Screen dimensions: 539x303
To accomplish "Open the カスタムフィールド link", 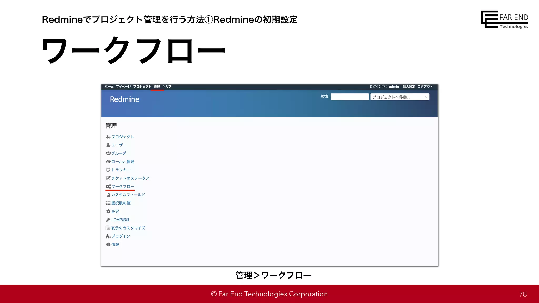I will pos(128,195).
